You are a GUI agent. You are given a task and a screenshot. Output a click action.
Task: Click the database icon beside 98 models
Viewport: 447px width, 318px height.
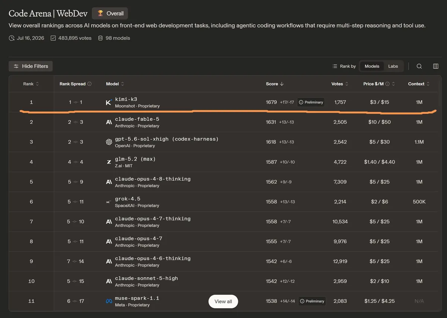101,38
